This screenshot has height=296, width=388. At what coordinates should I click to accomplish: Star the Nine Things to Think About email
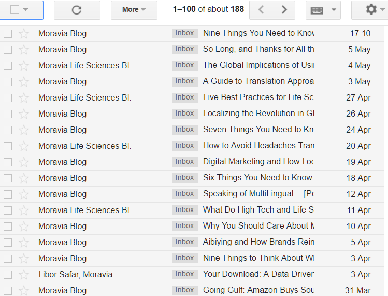pos(24,259)
